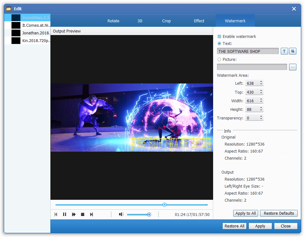The height and width of the screenshot is (237, 305).
Task: Mute audio using the speaker icon
Action: click(x=121, y=214)
